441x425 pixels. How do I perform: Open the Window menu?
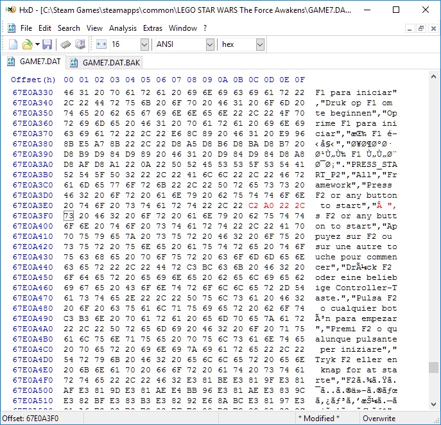tap(182, 28)
